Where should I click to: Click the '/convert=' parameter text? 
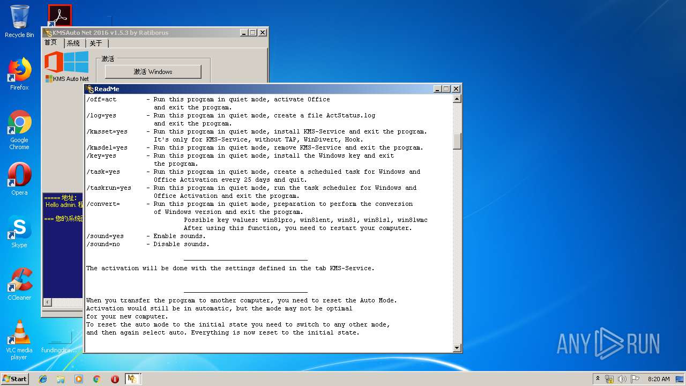pyautogui.click(x=103, y=204)
